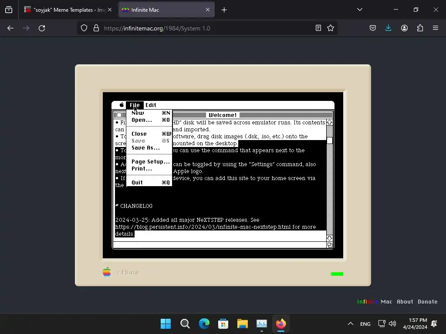Click the ENG language indicator

(365, 324)
